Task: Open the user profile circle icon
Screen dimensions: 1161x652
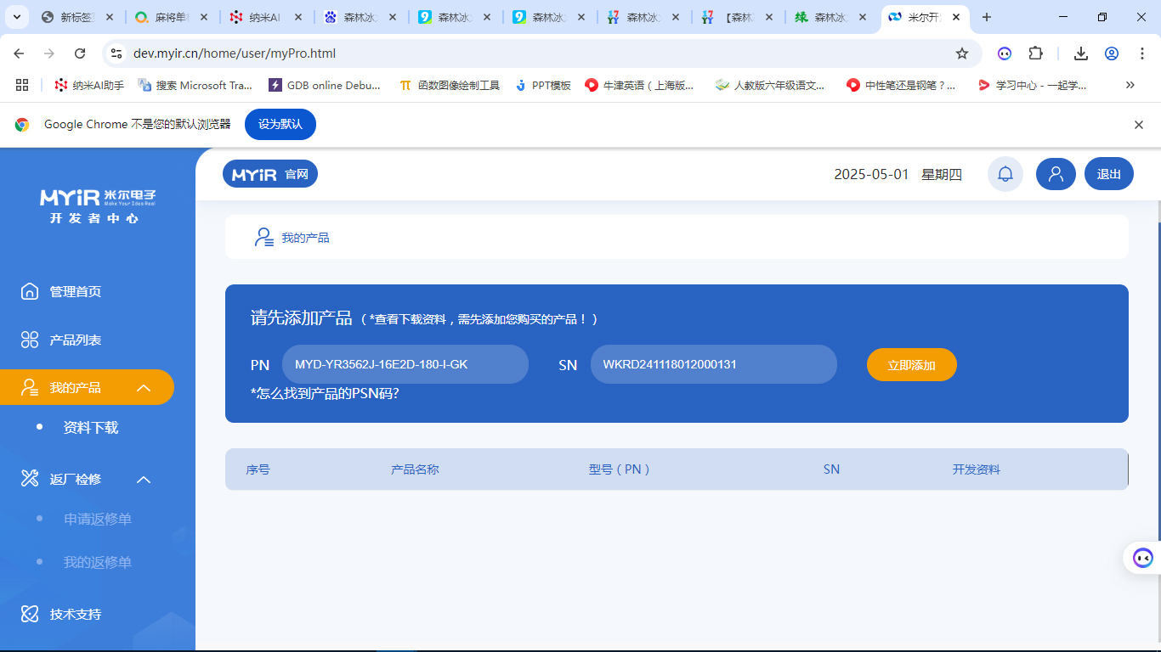Action: [1056, 174]
